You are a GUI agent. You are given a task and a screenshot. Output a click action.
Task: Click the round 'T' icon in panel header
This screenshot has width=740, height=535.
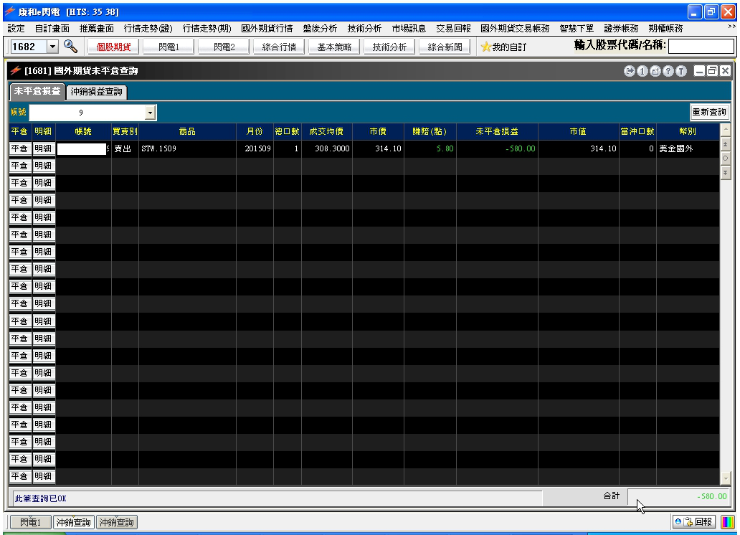pyautogui.click(x=680, y=71)
